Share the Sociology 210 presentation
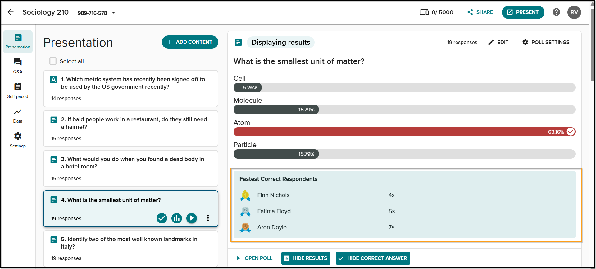 (x=480, y=12)
